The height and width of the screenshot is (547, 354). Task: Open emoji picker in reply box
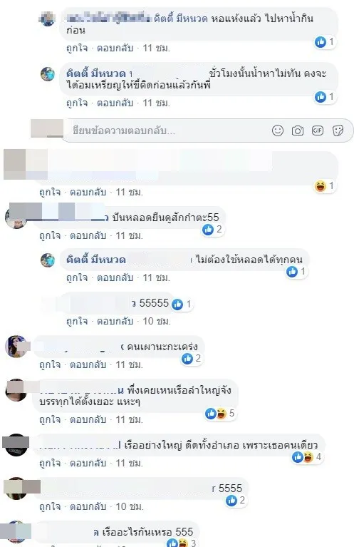(x=278, y=131)
